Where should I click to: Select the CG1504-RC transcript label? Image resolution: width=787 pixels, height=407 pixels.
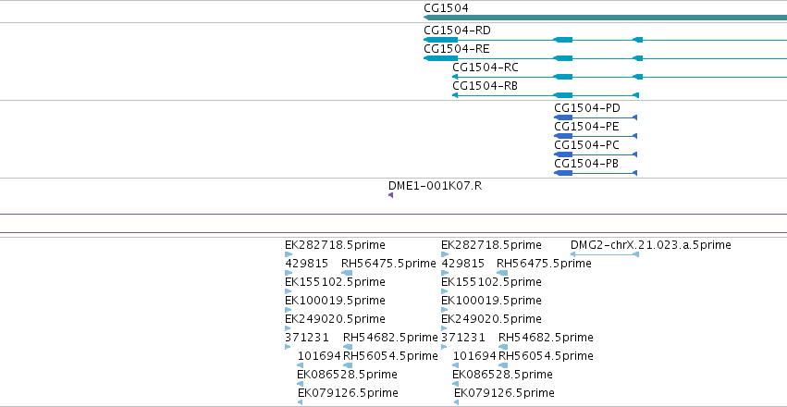pyautogui.click(x=486, y=68)
